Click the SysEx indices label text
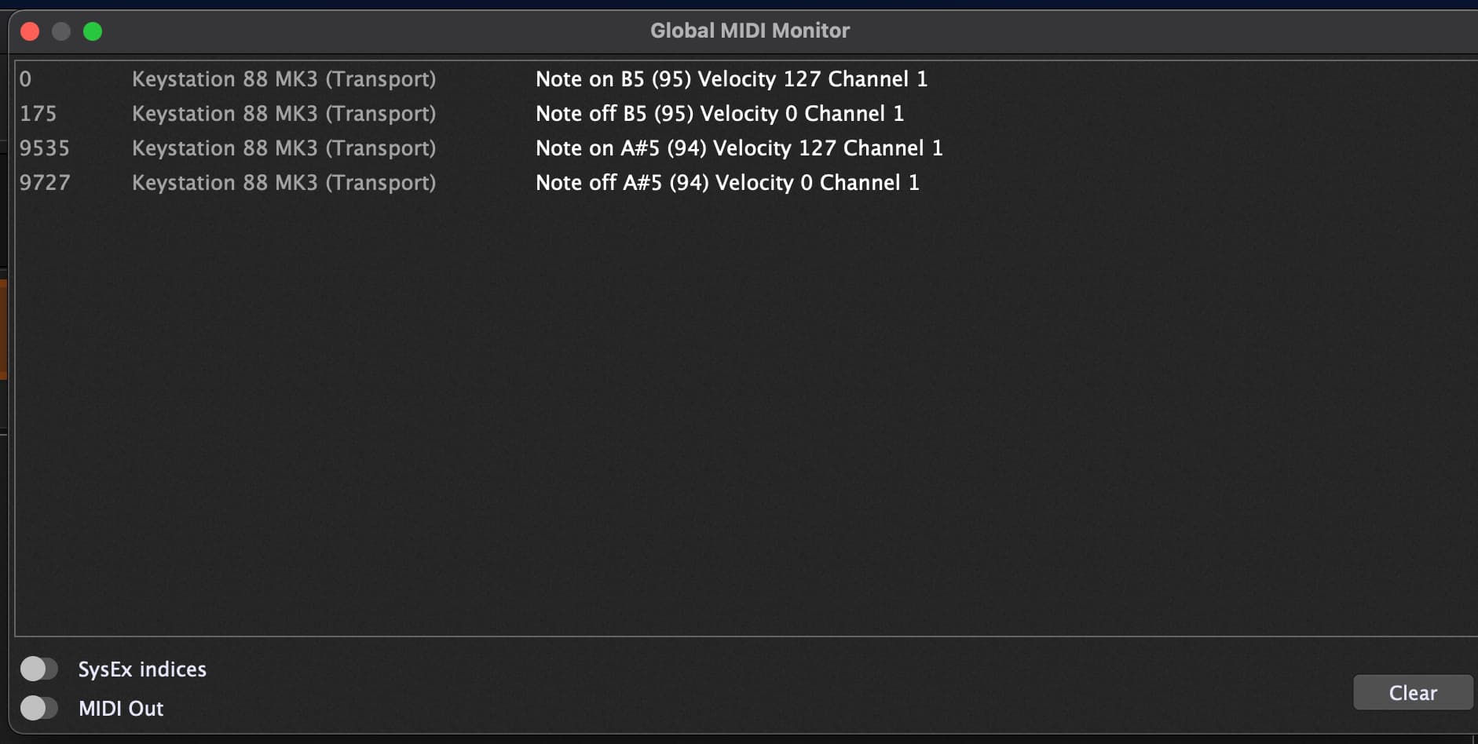This screenshot has width=1478, height=744. click(141, 669)
